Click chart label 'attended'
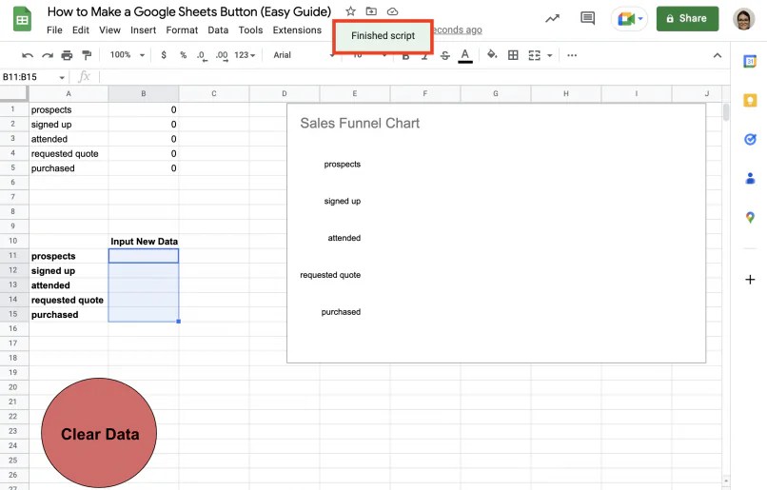 point(344,238)
